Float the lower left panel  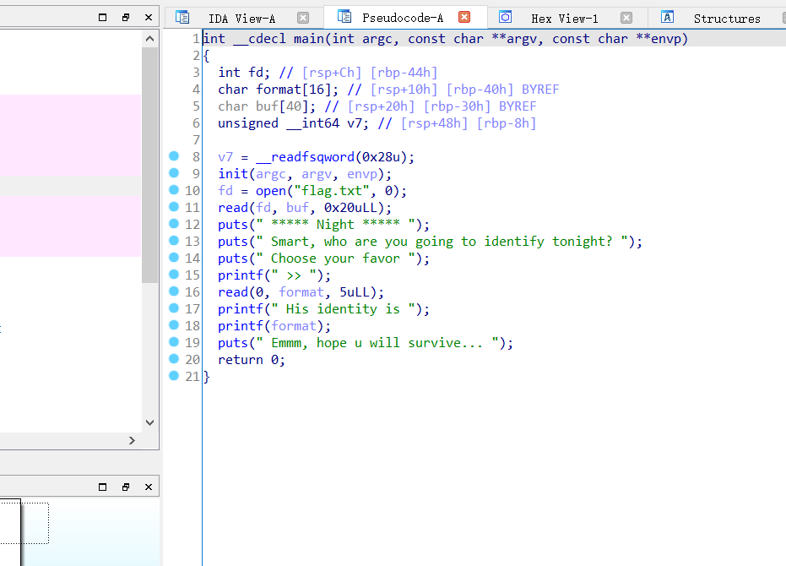pyautogui.click(x=126, y=487)
